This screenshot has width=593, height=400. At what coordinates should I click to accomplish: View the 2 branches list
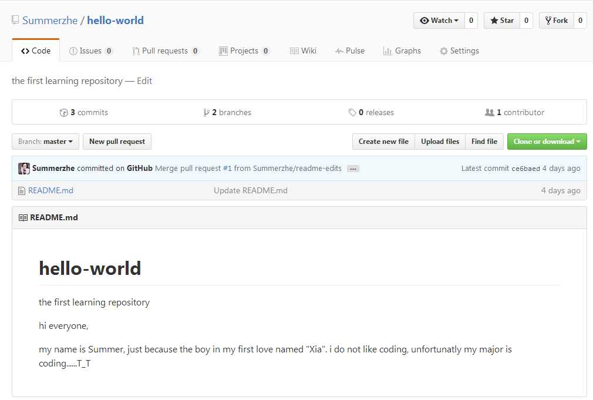227,112
